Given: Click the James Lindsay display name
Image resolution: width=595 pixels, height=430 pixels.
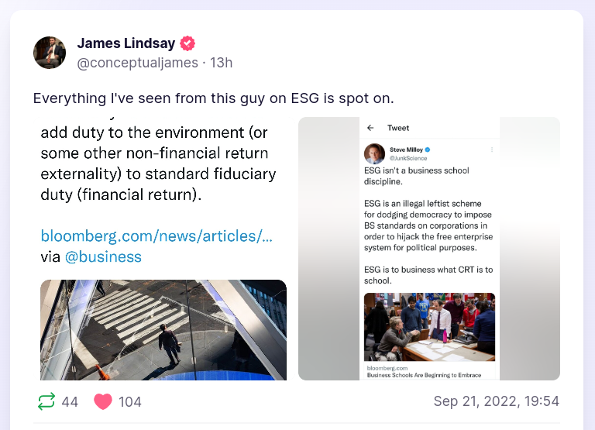Looking at the screenshot, I should 126,43.
